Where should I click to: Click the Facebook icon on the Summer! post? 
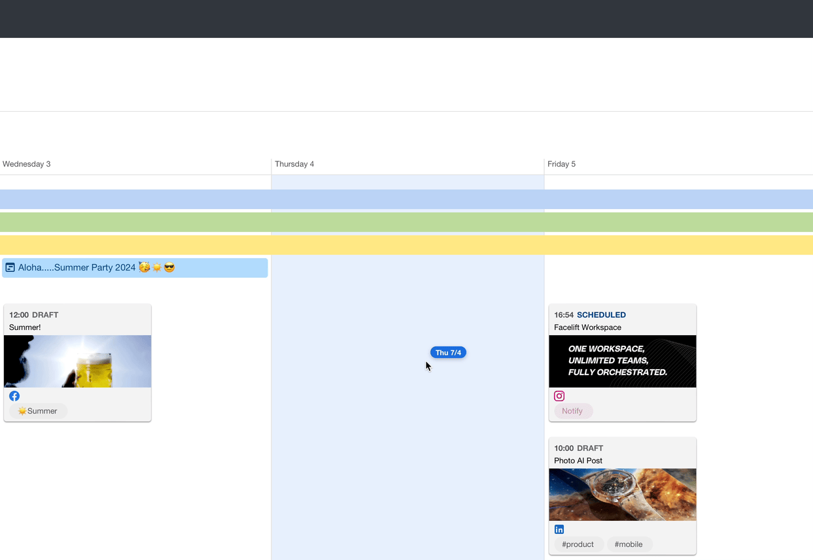point(14,396)
